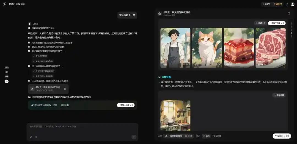Click the 开通会员 membership button
The height and width of the screenshot is (144, 297).
[x=277, y=4]
